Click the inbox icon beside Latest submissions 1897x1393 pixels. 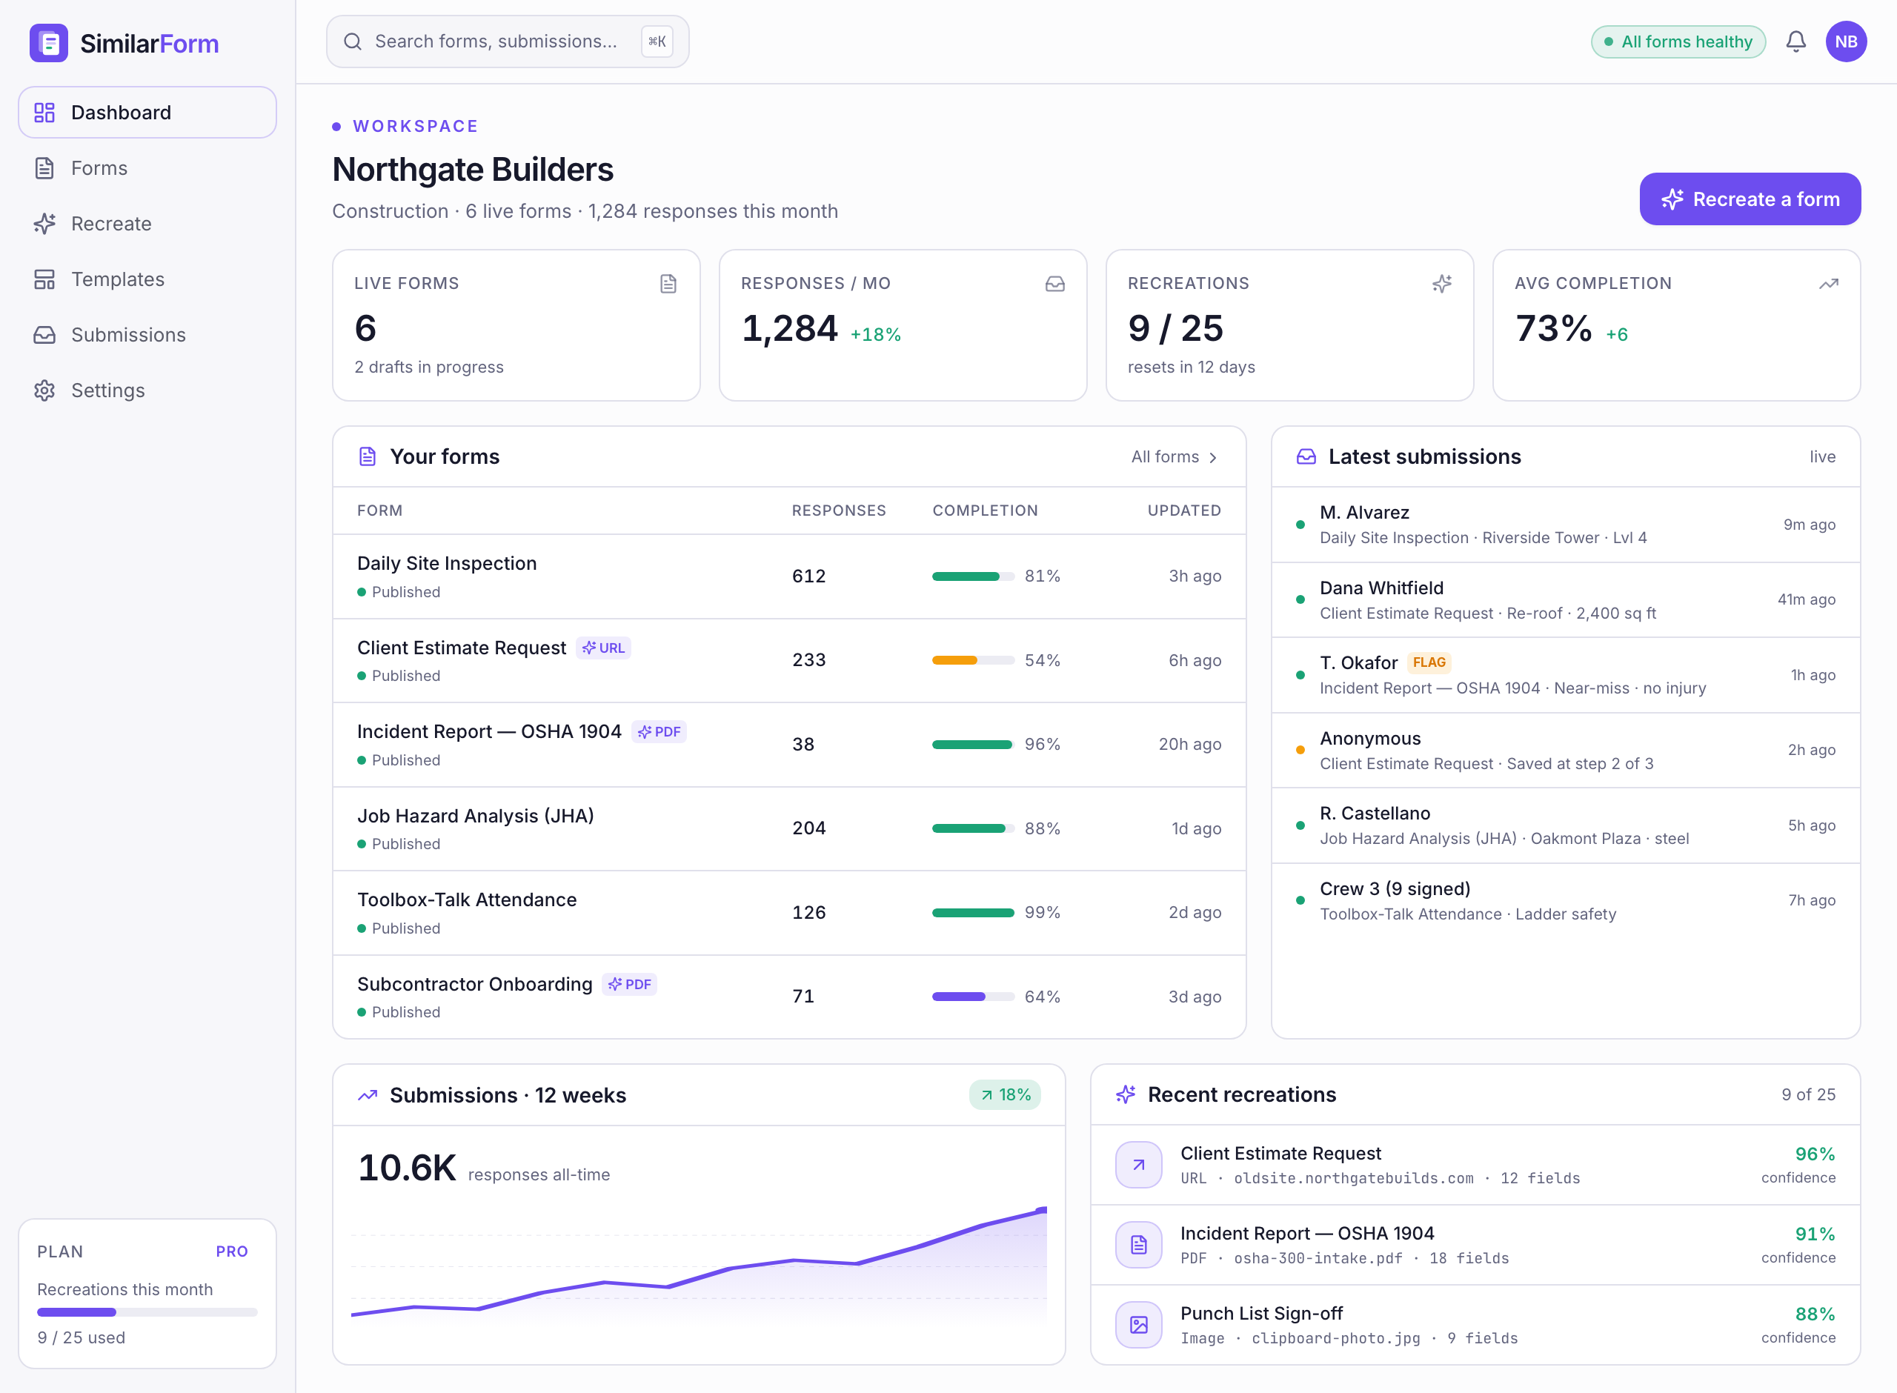point(1306,456)
